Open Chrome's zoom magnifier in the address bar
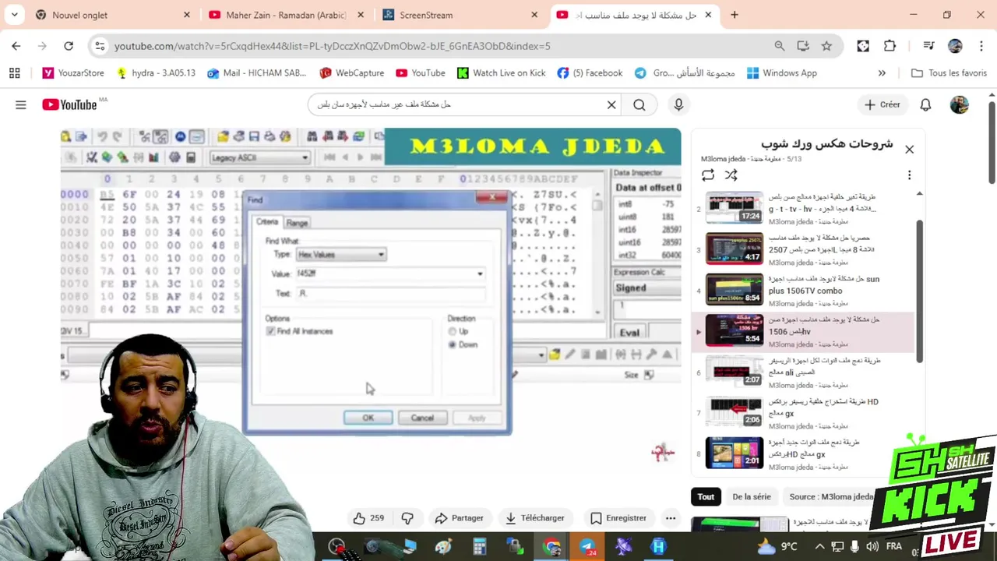The image size is (997, 561). pyautogui.click(x=779, y=46)
